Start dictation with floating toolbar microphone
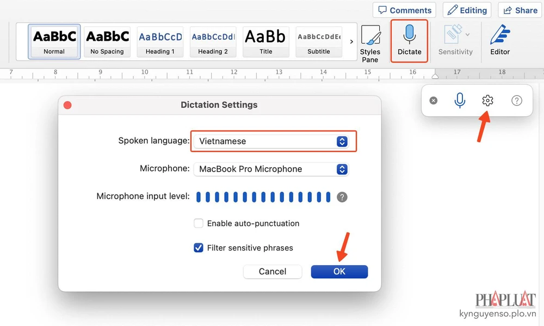Screen dimensions: 544x326 click(x=460, y=101)
